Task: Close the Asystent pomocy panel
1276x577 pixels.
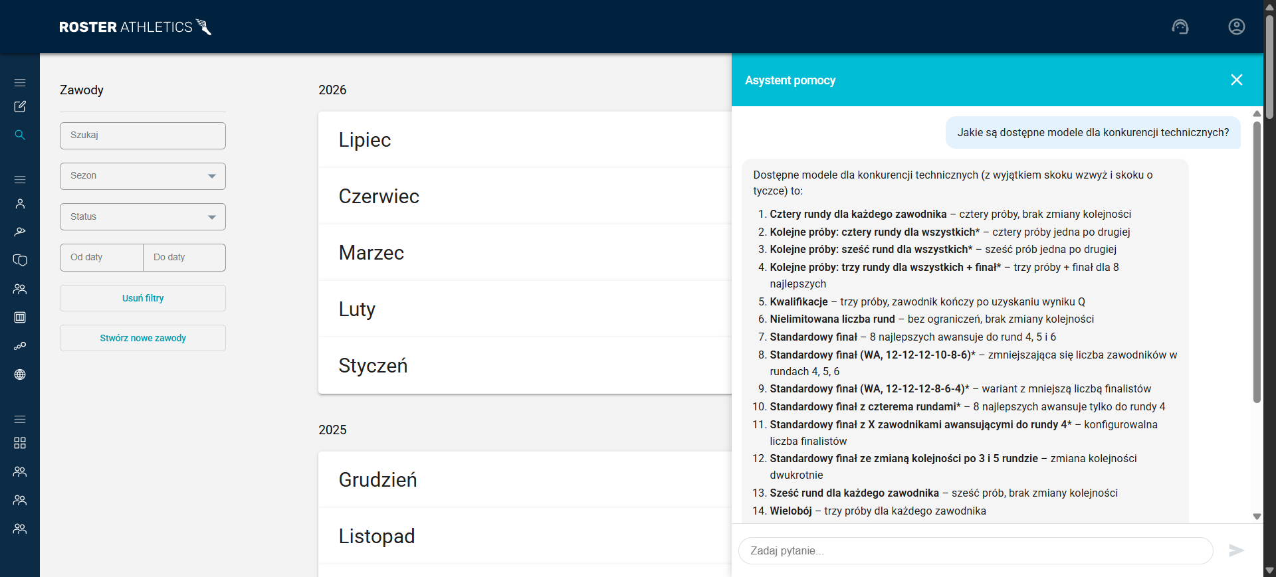Action: coord(1237,80)
